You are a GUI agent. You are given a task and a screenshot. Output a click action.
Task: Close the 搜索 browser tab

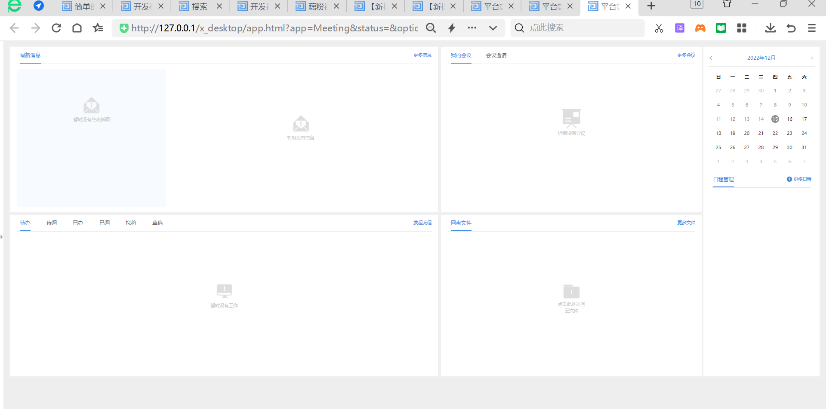[219, 6]
